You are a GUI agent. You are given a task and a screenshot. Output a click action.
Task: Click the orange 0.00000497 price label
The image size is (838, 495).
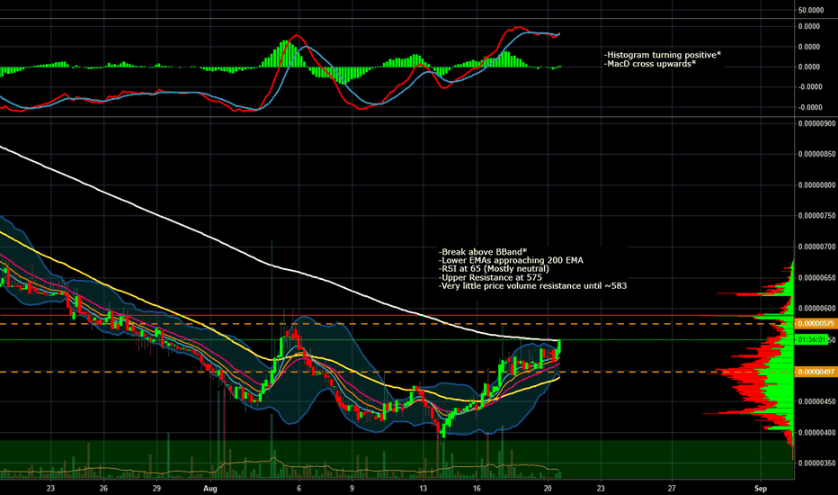point(816,372)
